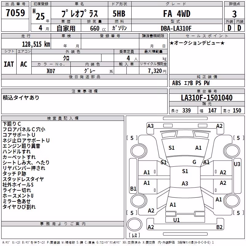Screen dimensions: 246x246
Task: Click mileage value 128,515 km
Action: point(36,44)
